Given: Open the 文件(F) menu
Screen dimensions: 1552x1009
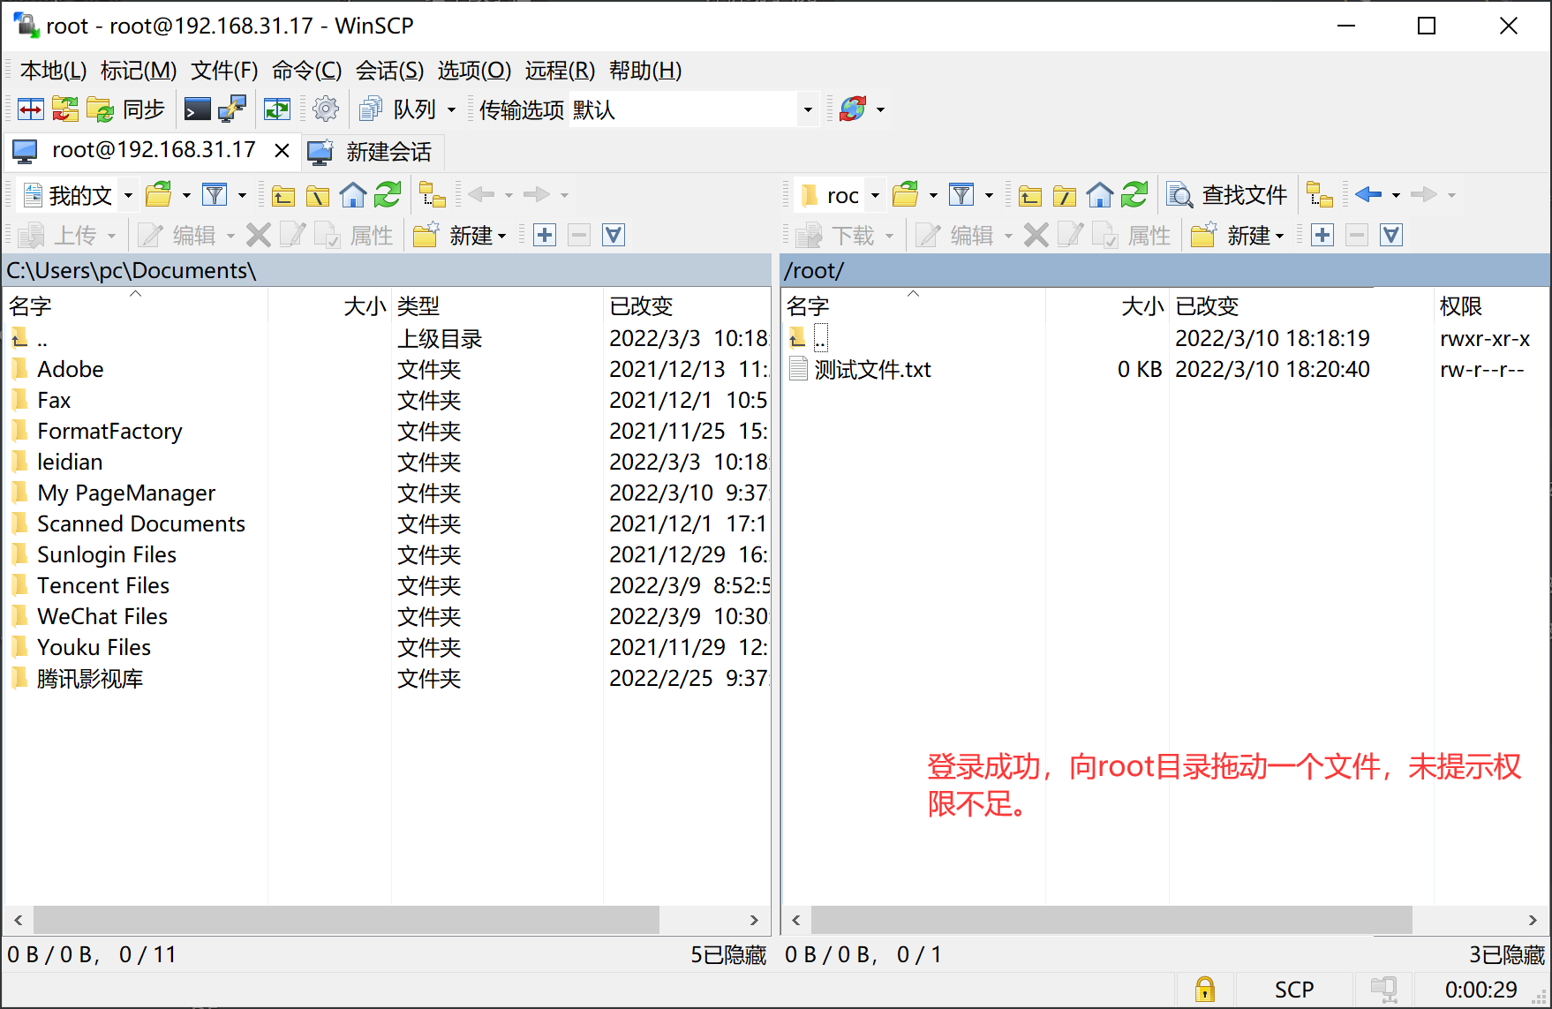Looking at the screenshot, I should [x=224, y=71].
